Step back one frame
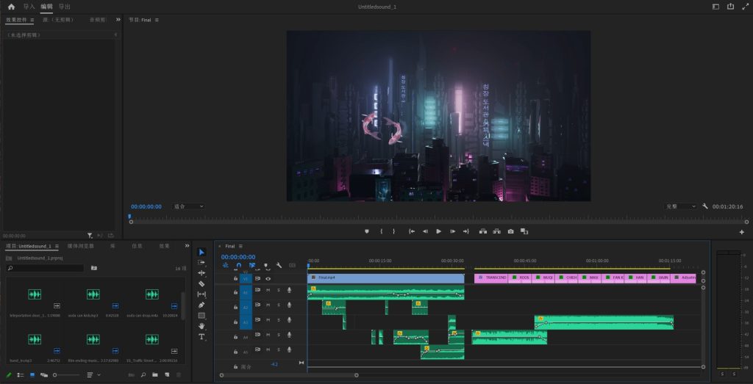This screenshot has height=384, width=753. (x=425, y=231)
